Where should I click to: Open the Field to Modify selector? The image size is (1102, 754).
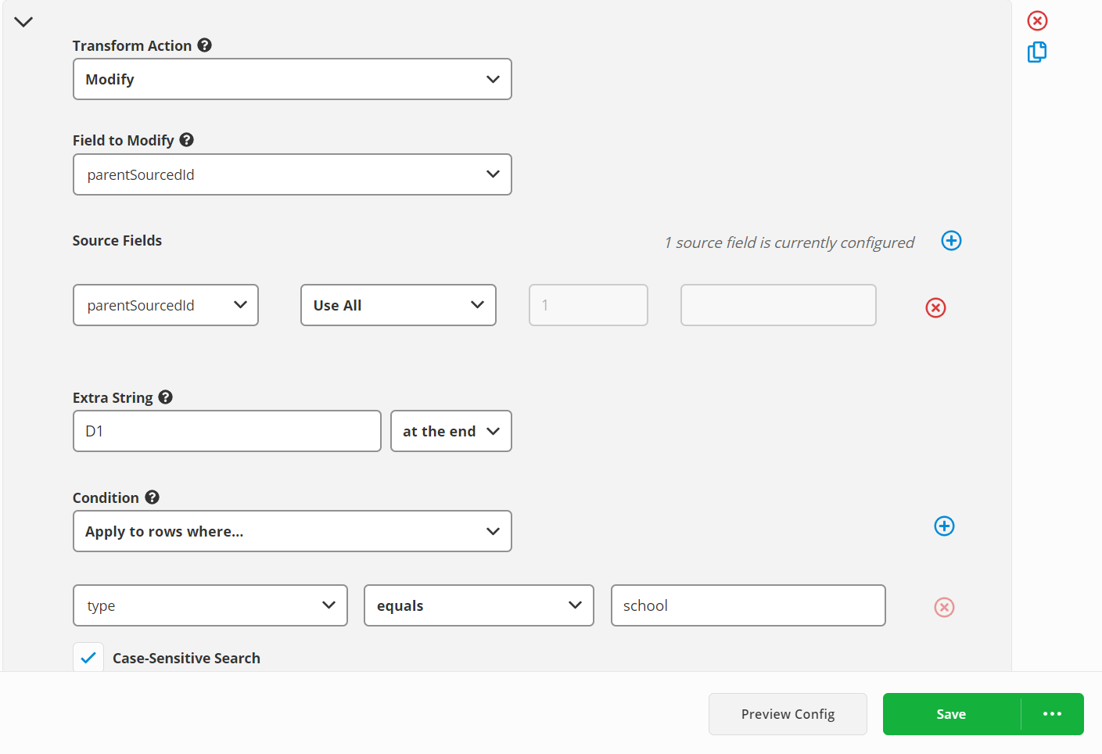292,174
